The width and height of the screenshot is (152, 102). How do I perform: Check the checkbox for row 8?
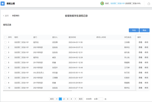pos(5,78)
